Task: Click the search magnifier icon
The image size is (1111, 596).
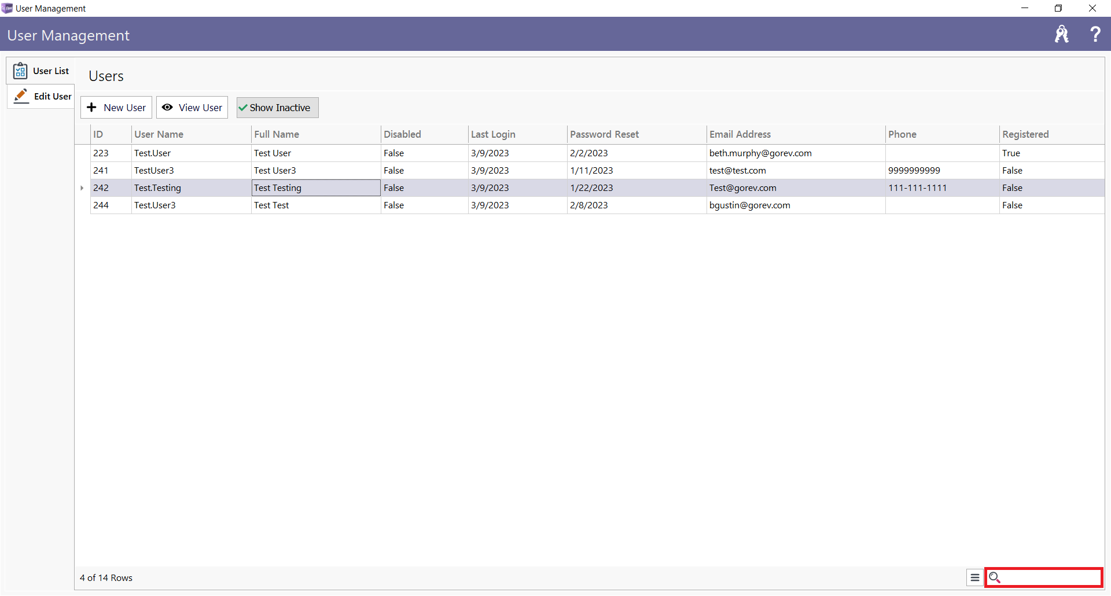Action: coord(995,577)
